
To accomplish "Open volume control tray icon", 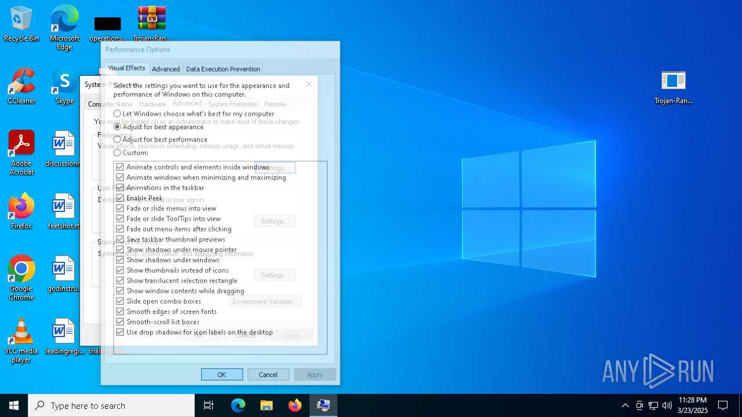I will pyautogui.click(x=667, y=405).
